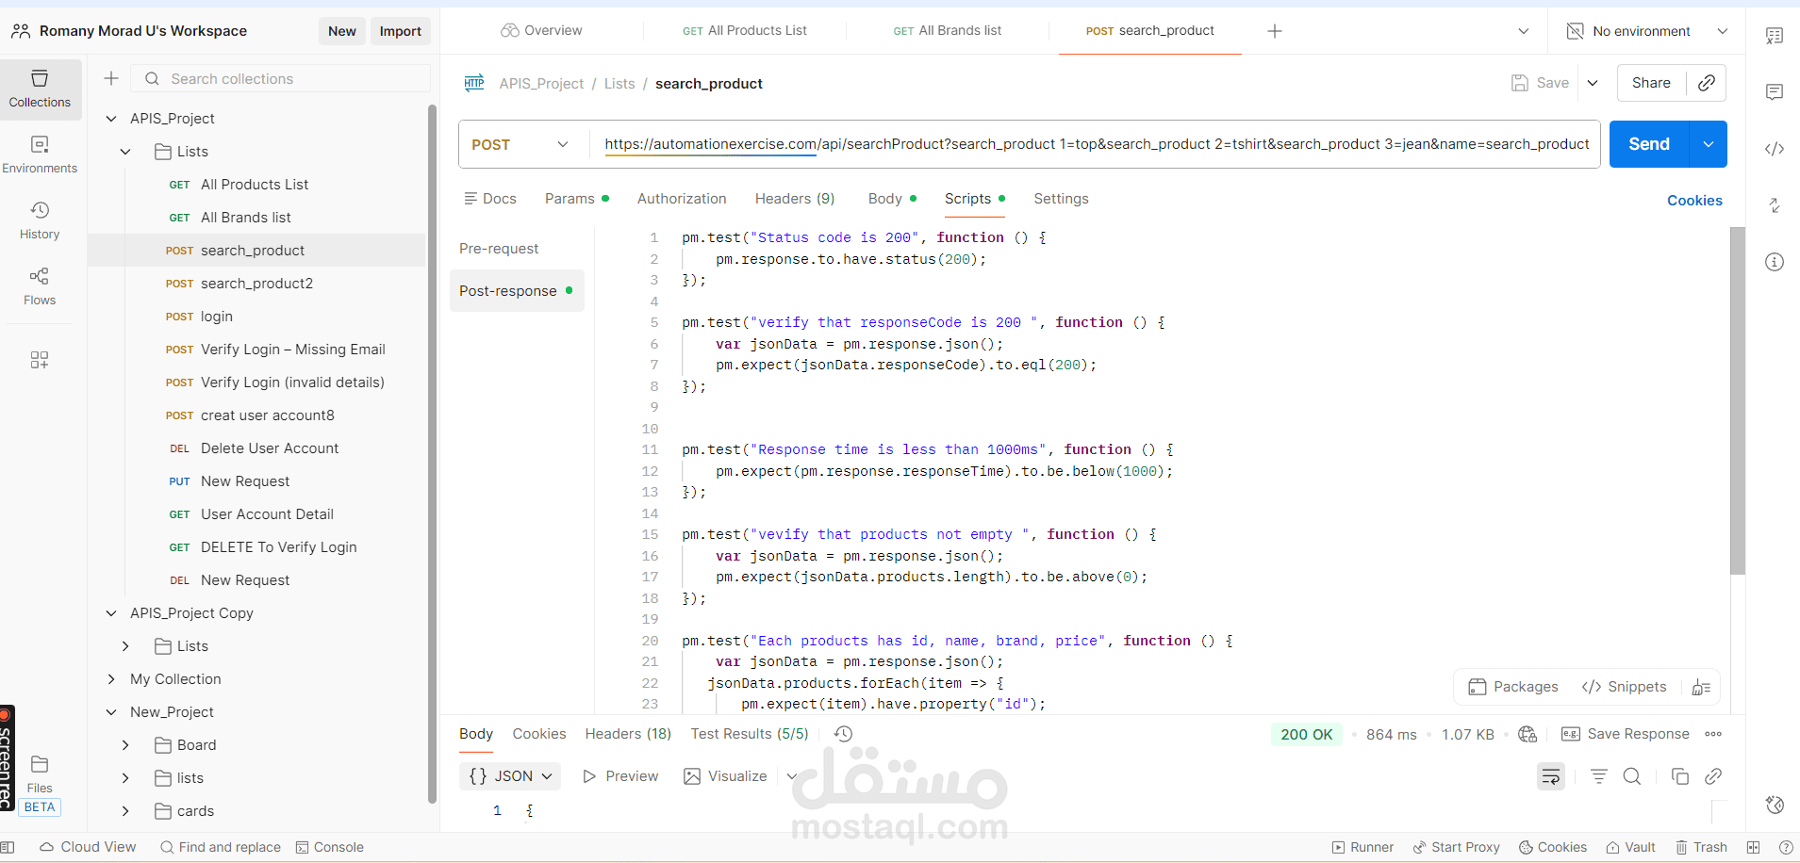Click Save Response button

point(1626,734)
